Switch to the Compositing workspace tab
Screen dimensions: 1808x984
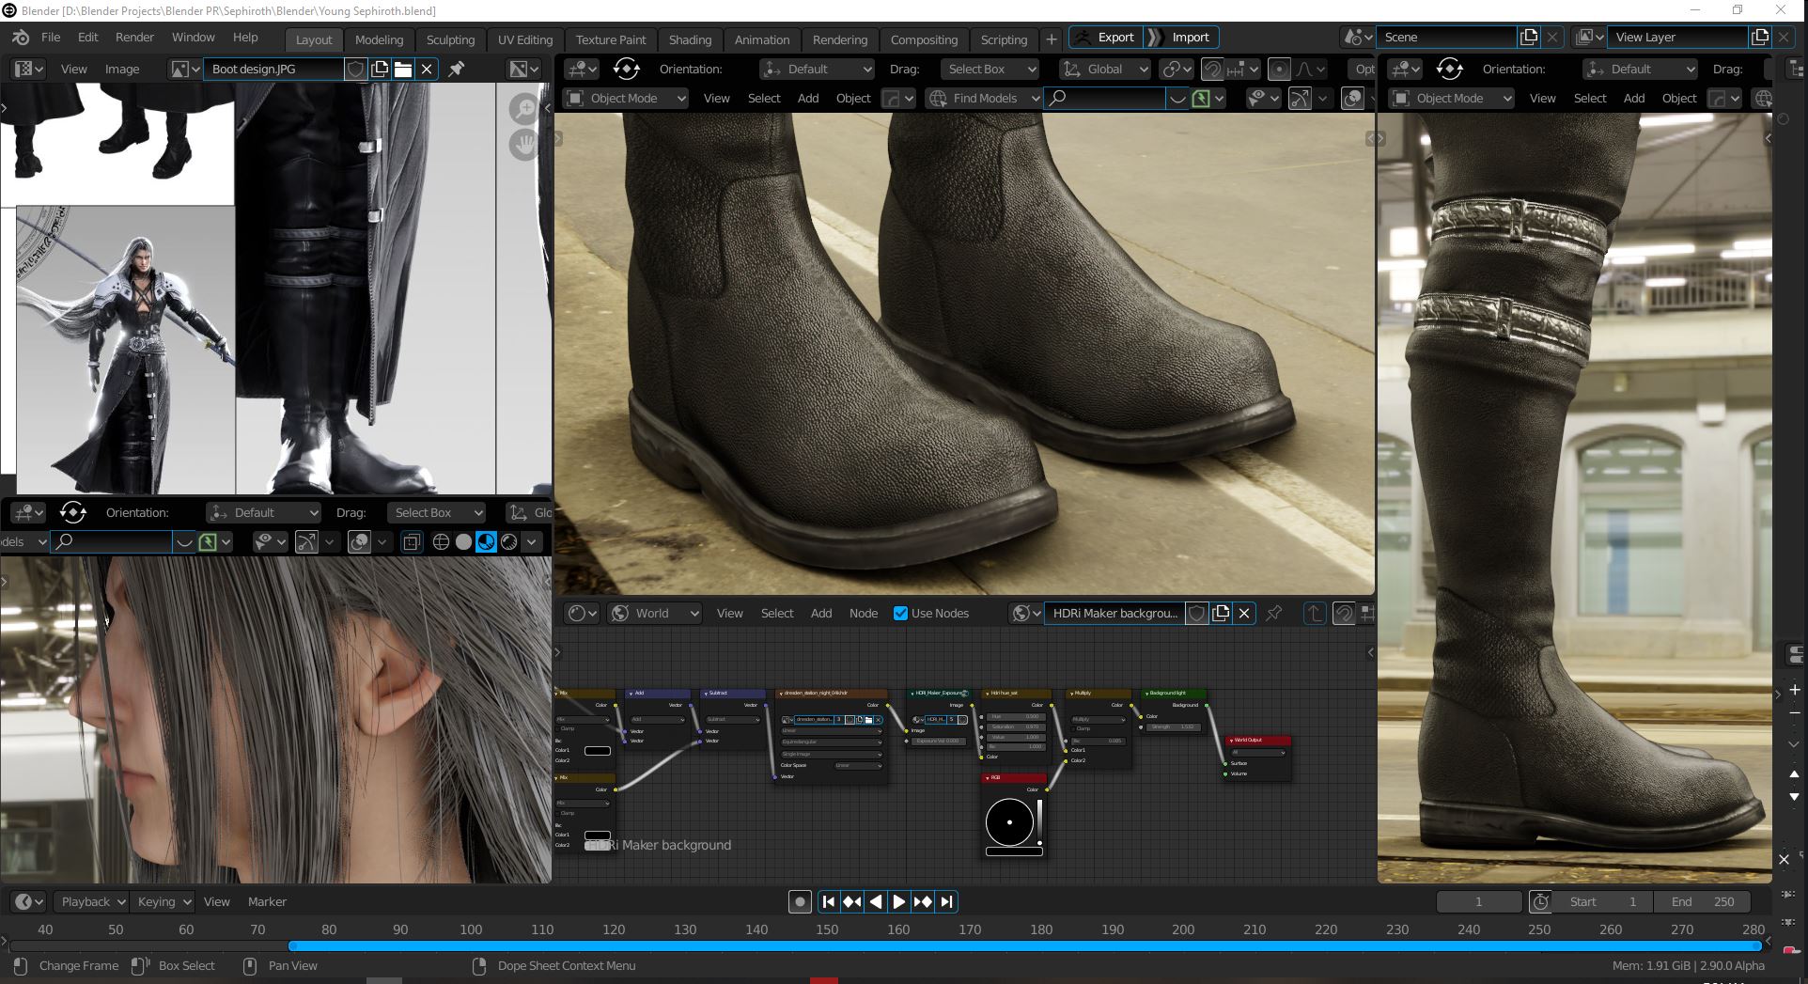924,39
